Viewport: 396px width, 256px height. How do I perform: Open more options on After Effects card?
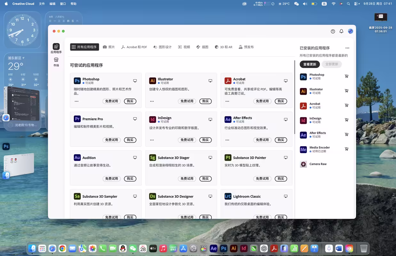[227, 140]
